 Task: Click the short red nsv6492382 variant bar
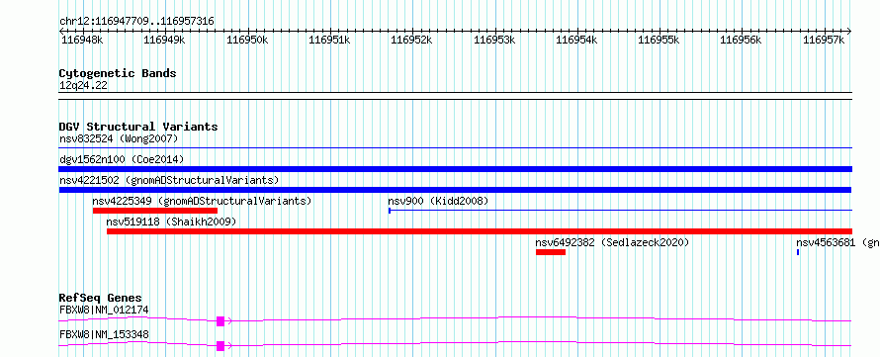tap(551, 252)
